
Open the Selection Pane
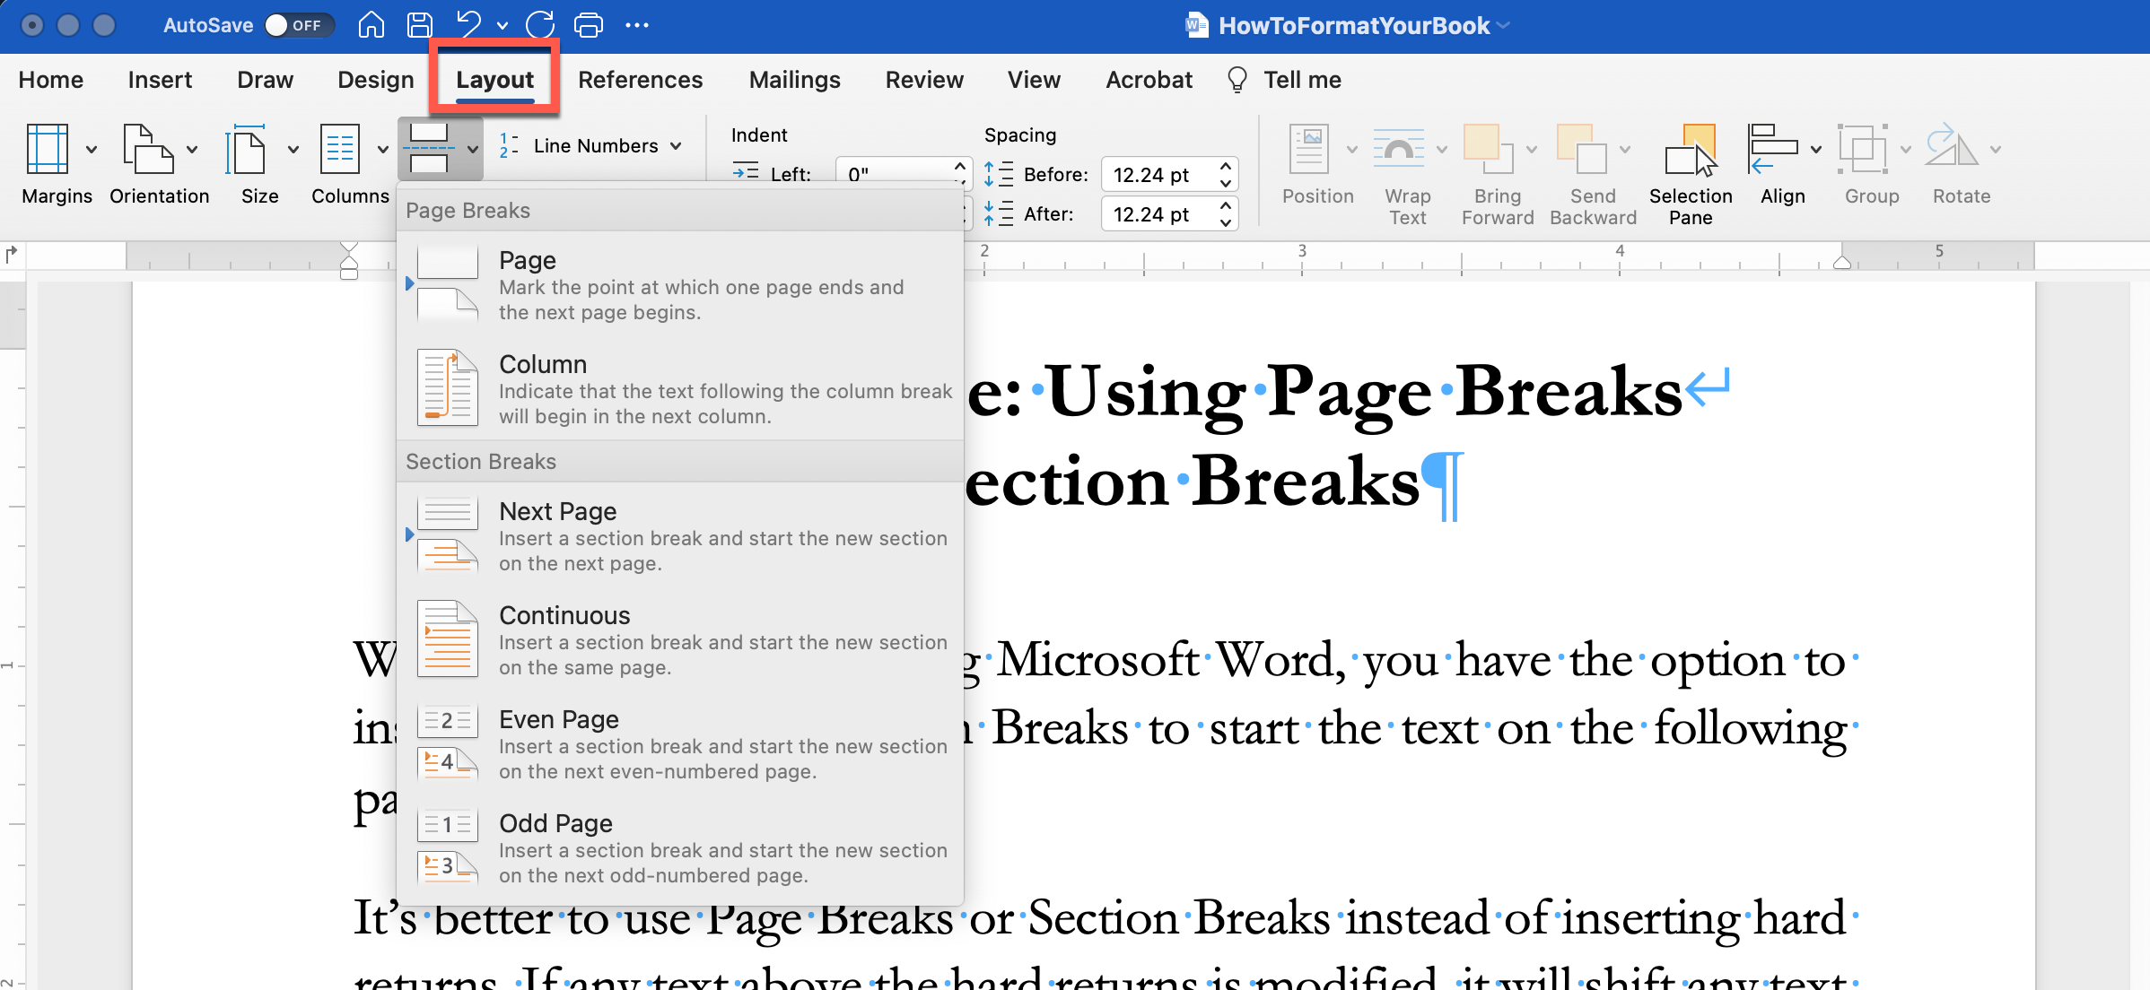(1691, 175)
